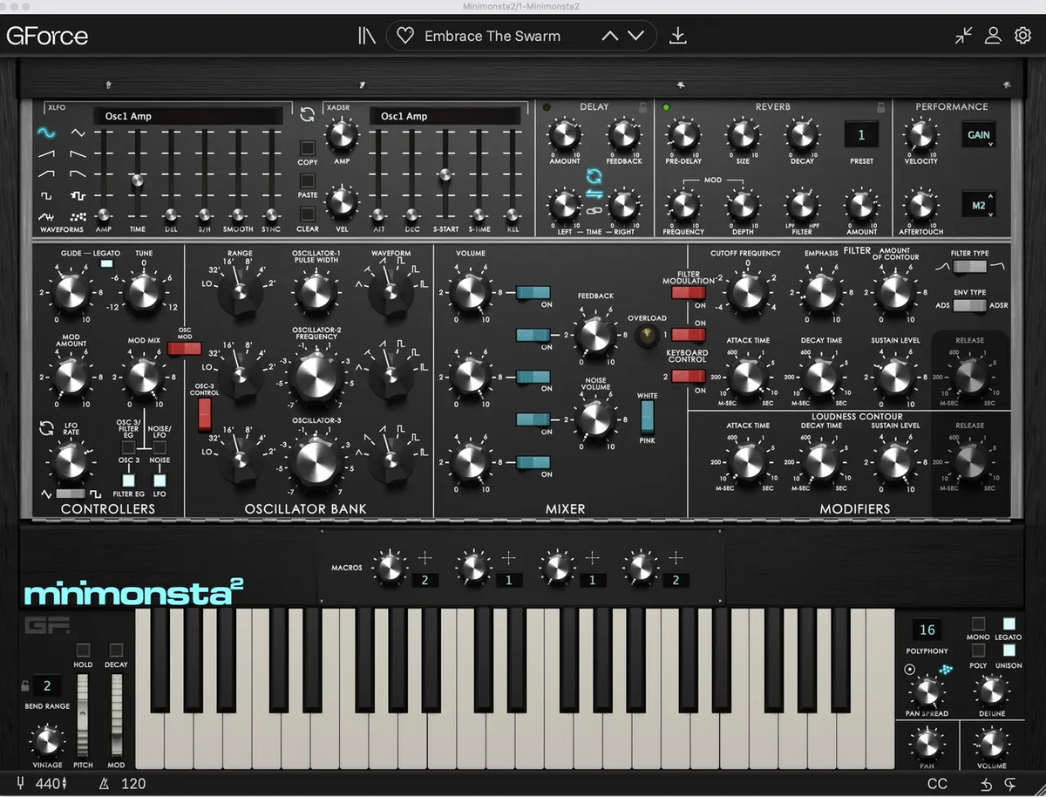Click plus icon beside first macro

pos(425,558)
